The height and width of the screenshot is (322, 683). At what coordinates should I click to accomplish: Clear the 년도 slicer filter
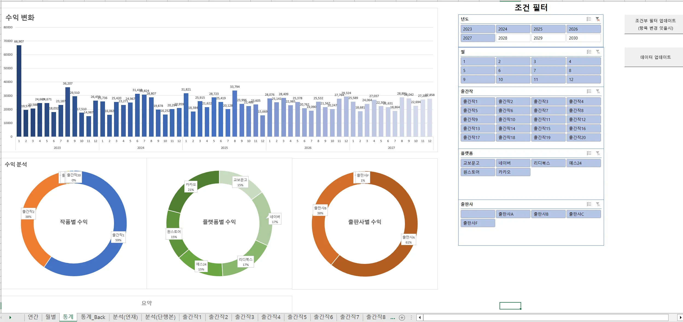point(598,19)
